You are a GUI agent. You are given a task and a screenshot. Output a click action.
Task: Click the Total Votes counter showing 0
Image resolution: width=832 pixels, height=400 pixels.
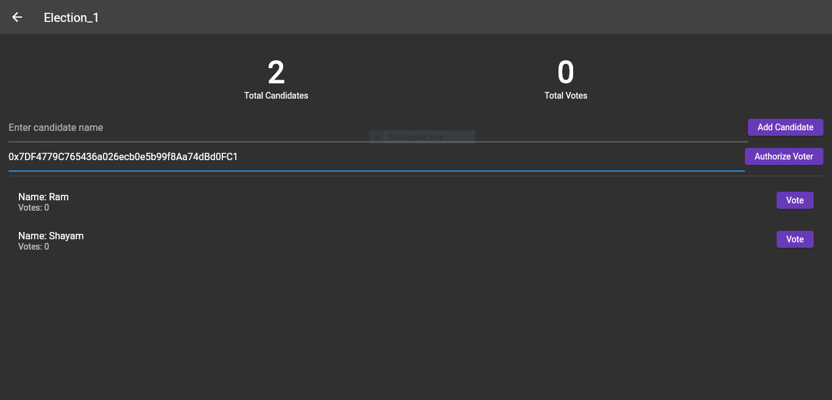565,72
